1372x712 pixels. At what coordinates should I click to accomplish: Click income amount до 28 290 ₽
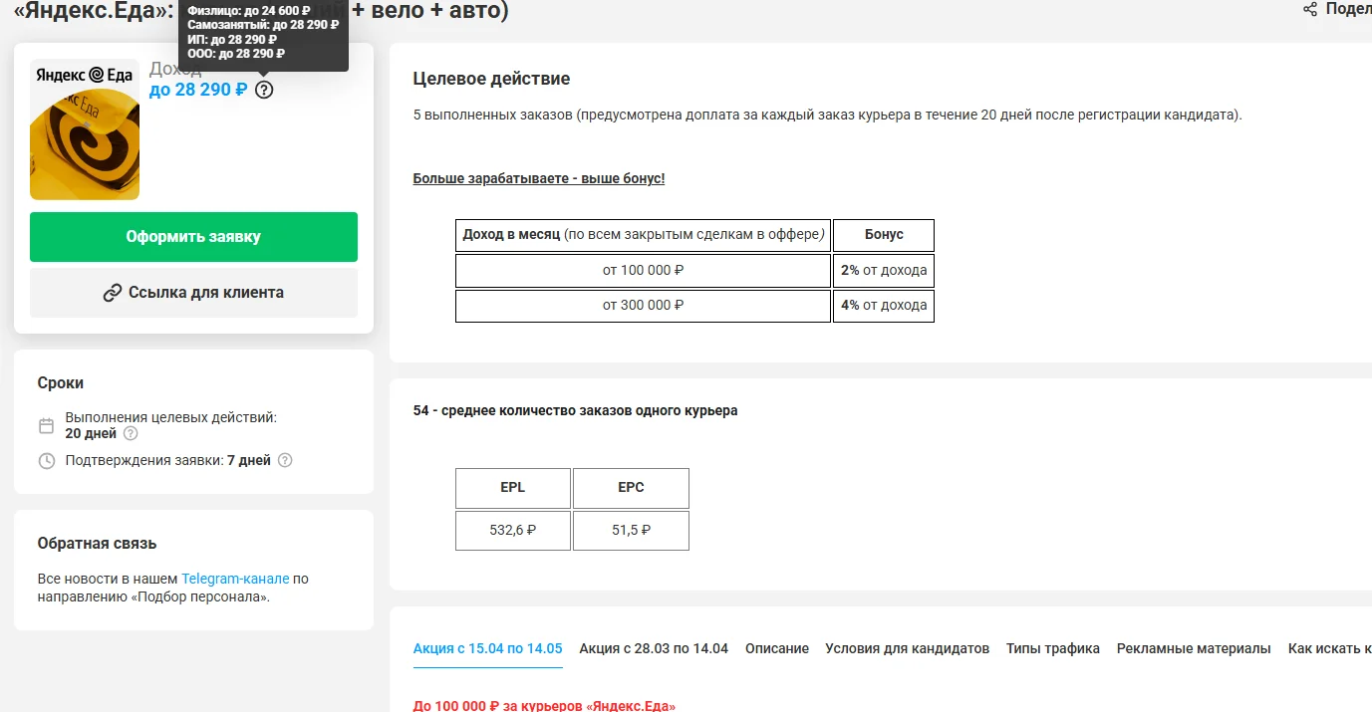pos(198,90)
